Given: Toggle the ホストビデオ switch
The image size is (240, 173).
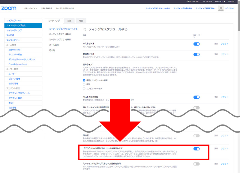Looking at the screenshot, I should click(196, 44).
